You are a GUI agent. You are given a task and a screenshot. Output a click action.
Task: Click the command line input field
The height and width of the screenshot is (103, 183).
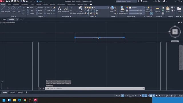pyautogui.click(x=95, y=89)
